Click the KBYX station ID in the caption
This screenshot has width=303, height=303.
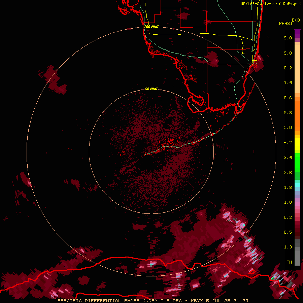197,301
